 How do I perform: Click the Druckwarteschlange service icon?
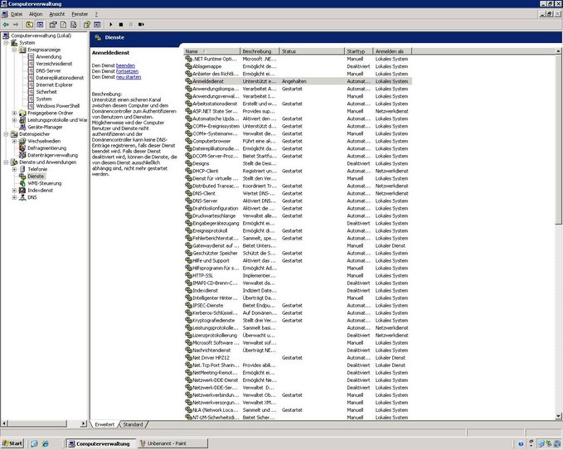pos(188,215)
